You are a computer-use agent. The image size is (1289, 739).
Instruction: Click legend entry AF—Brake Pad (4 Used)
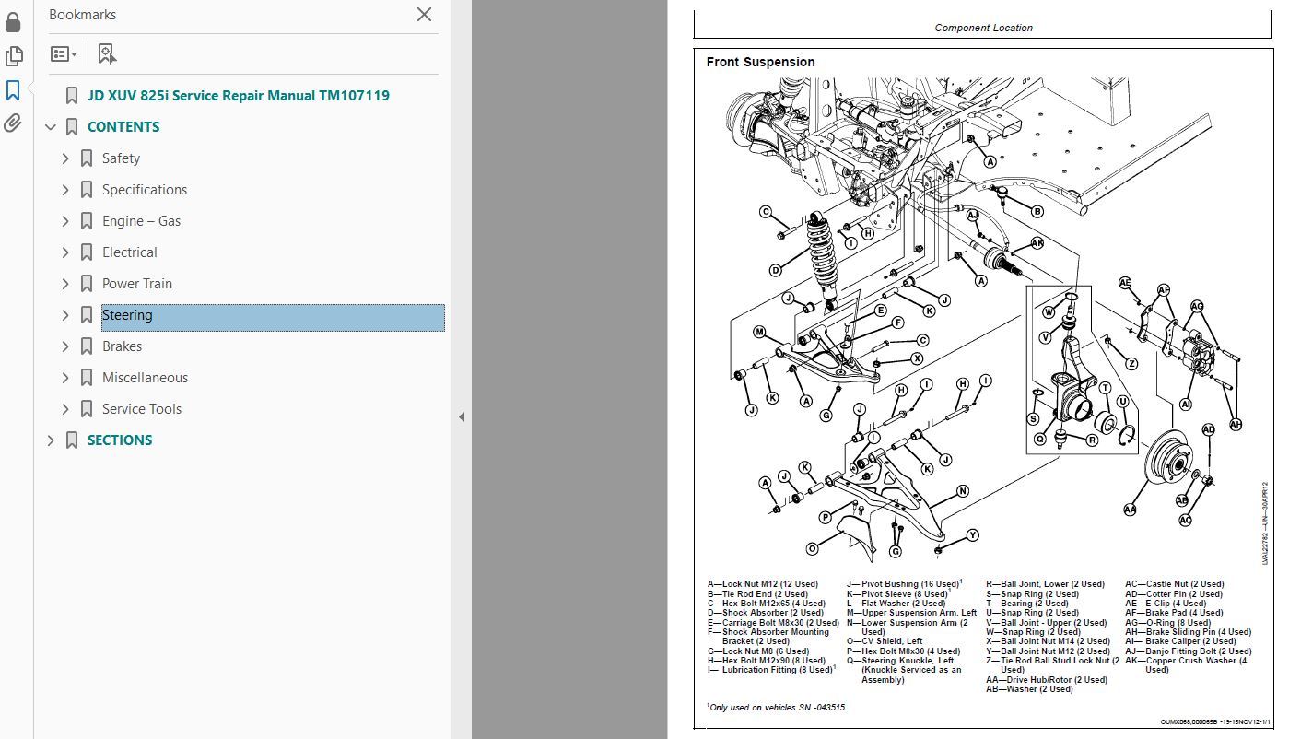[1173, 613]
